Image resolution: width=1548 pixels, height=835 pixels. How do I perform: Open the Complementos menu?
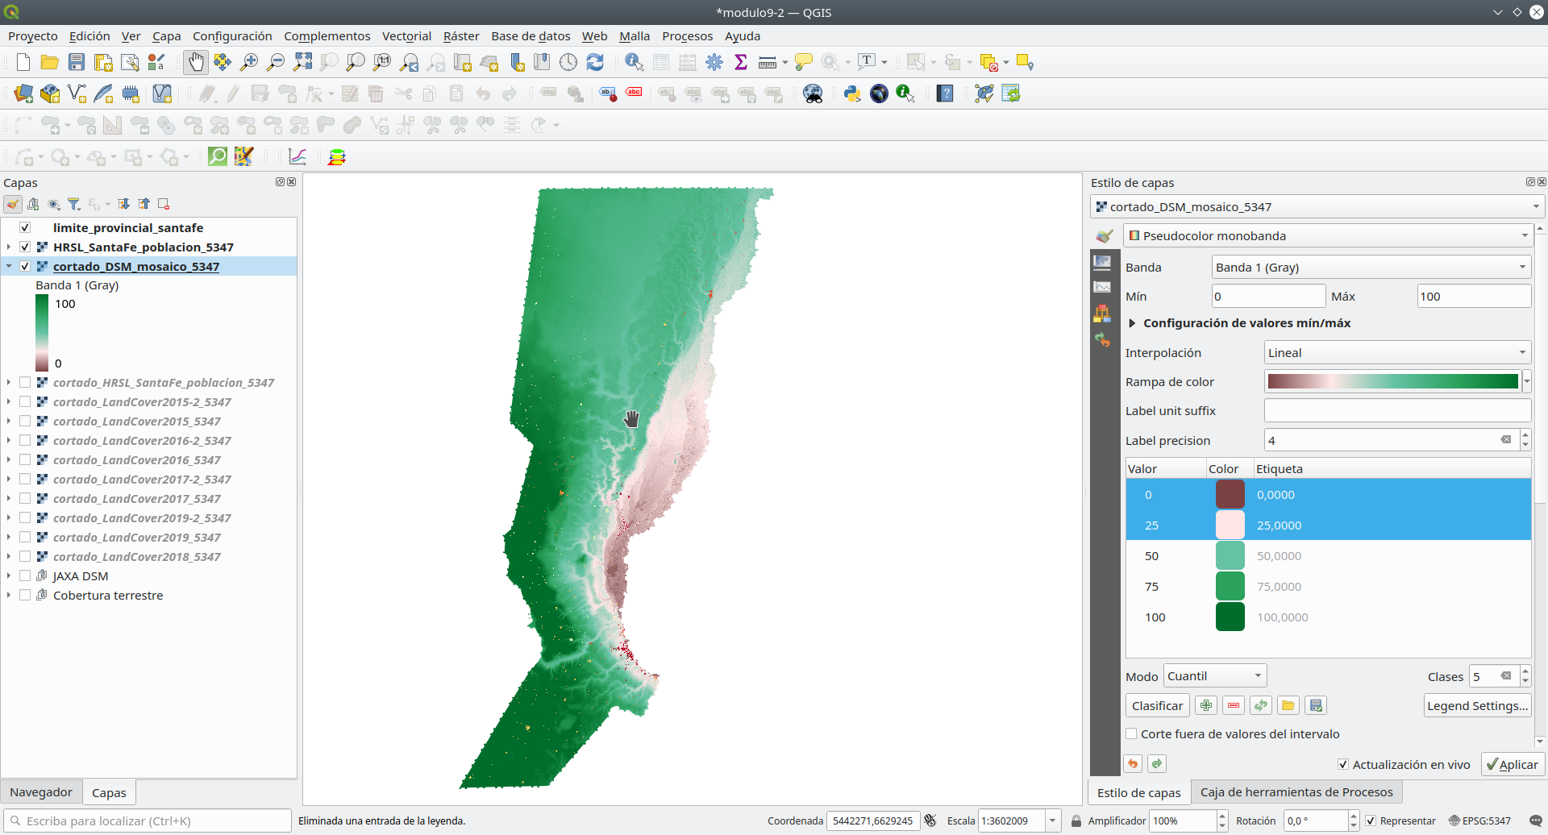(x=327, y=35)
